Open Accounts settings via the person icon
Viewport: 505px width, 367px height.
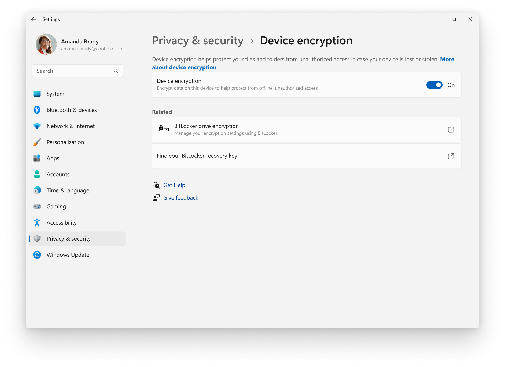pyautogui.click(x=37, y=174)
